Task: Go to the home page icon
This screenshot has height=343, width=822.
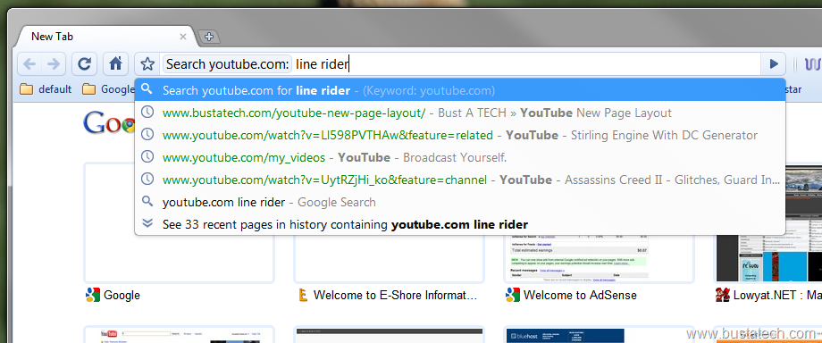Action: point(116,64)
